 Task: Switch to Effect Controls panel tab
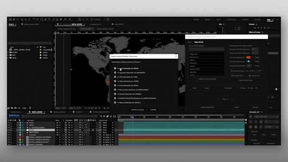[32, 24]
